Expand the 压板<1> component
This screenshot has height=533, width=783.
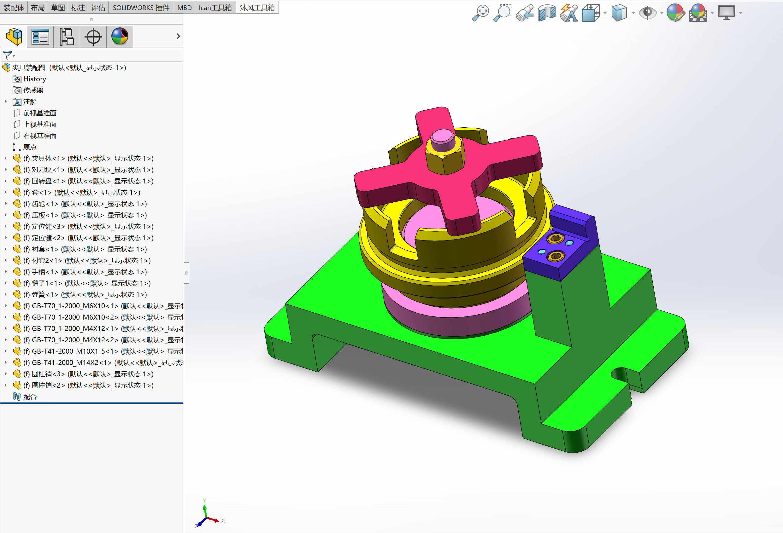[x=6, y=215]
